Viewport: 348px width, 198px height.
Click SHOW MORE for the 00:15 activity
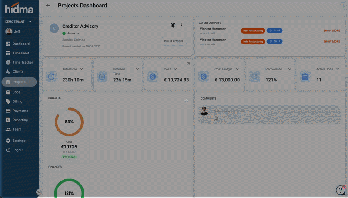pyautogui.click(x=331, y=41)
